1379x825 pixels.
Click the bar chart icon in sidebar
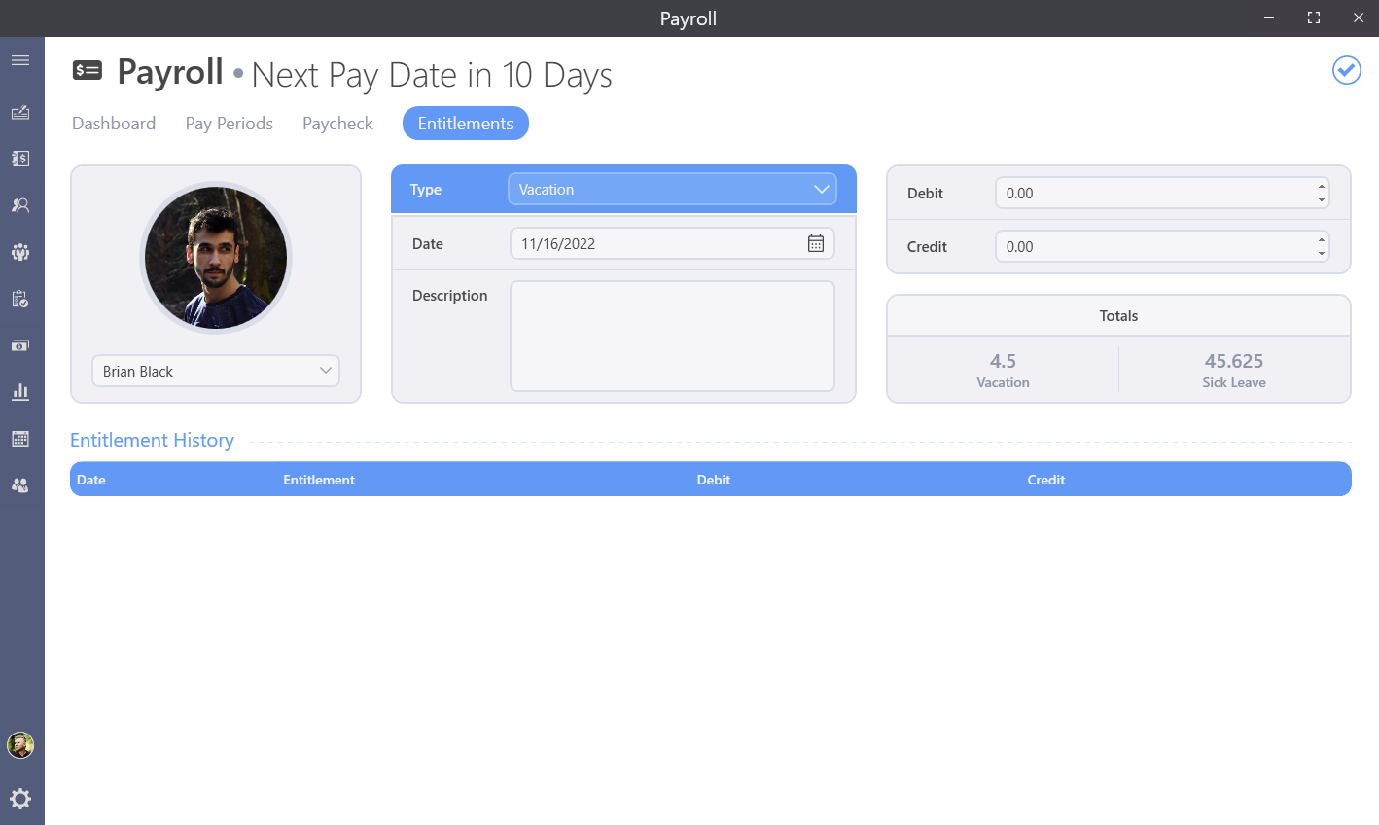20,392
